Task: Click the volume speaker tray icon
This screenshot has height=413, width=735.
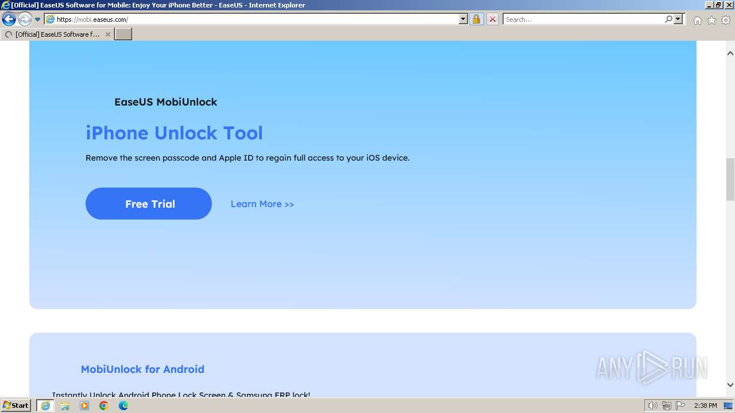Action: [x=652, y=406]
